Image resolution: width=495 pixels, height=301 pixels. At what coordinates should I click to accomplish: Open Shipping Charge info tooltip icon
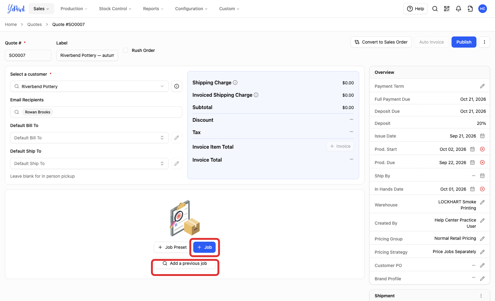(x=235, y=83)
